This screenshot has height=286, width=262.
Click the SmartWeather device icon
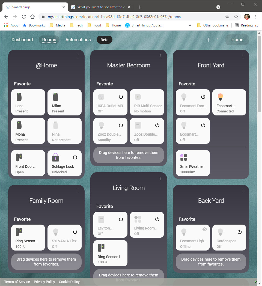pos(184,157)
